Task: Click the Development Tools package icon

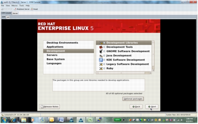Action: click(101, 47)
